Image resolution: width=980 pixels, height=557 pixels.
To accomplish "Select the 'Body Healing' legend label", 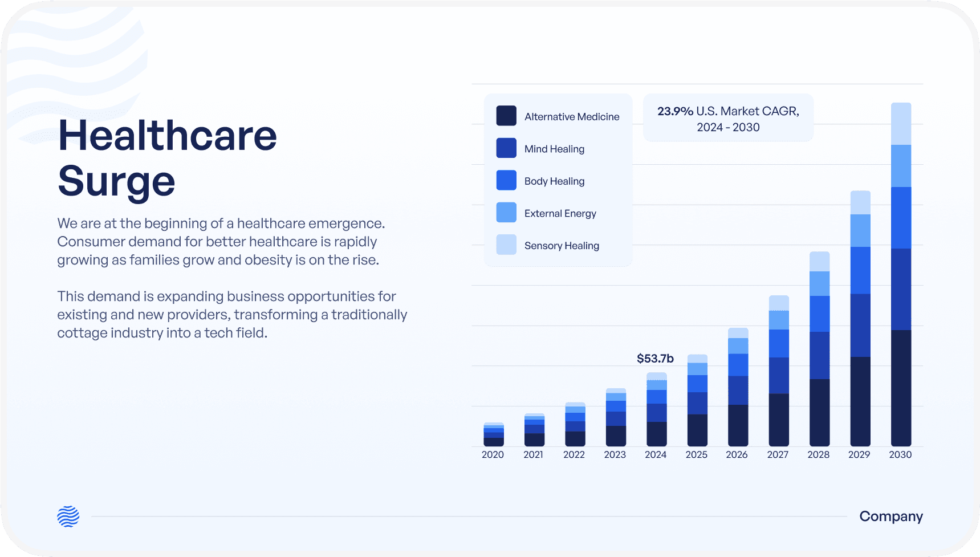I will coord(554,181).
